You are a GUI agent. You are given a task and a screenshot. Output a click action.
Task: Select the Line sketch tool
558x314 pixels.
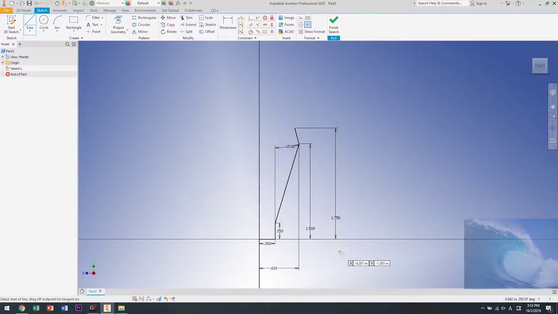[x=30, y=23]
